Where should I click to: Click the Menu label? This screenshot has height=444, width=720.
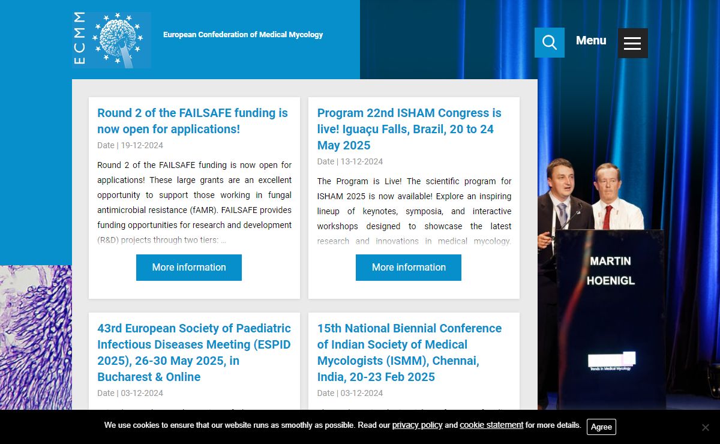tap(591, 40)
